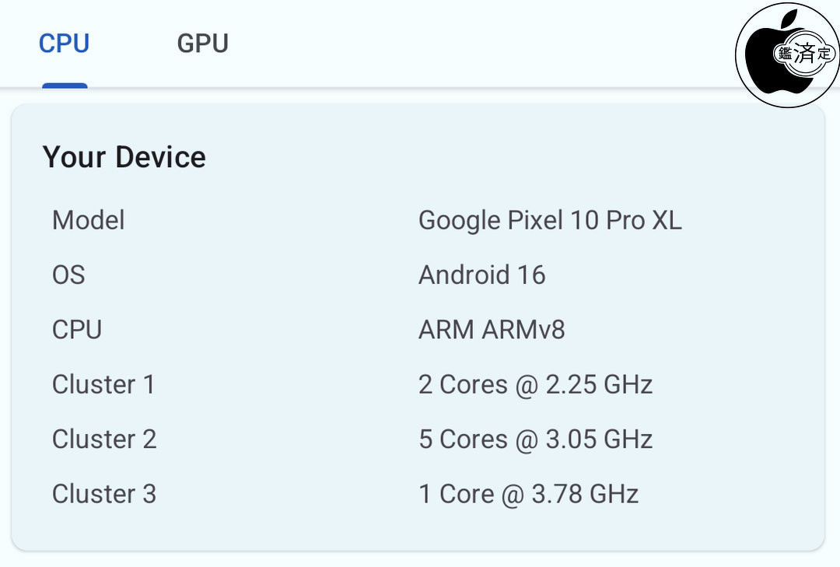840x567 pixels.
Task: Click 5 Cores @ 3.05 GHz value
Action: coord(535,439)
